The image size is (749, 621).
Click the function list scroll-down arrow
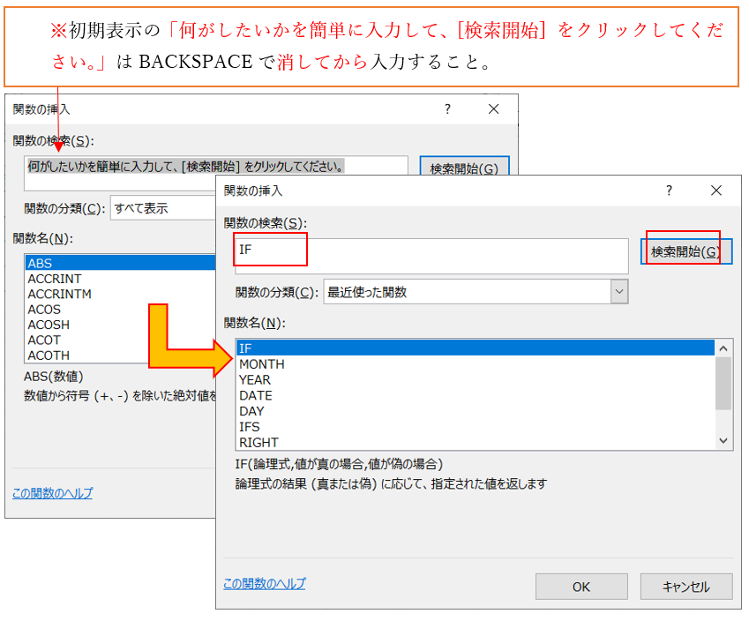[723, 441]
